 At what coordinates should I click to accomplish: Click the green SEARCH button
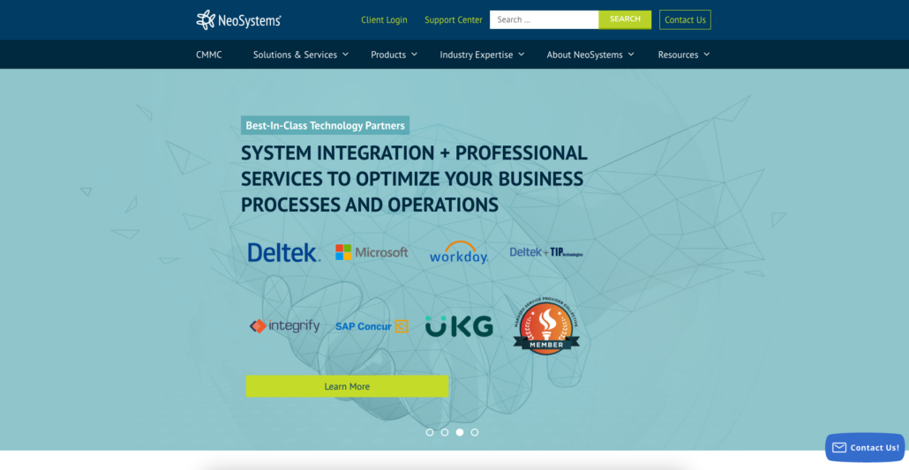[625, 19]
